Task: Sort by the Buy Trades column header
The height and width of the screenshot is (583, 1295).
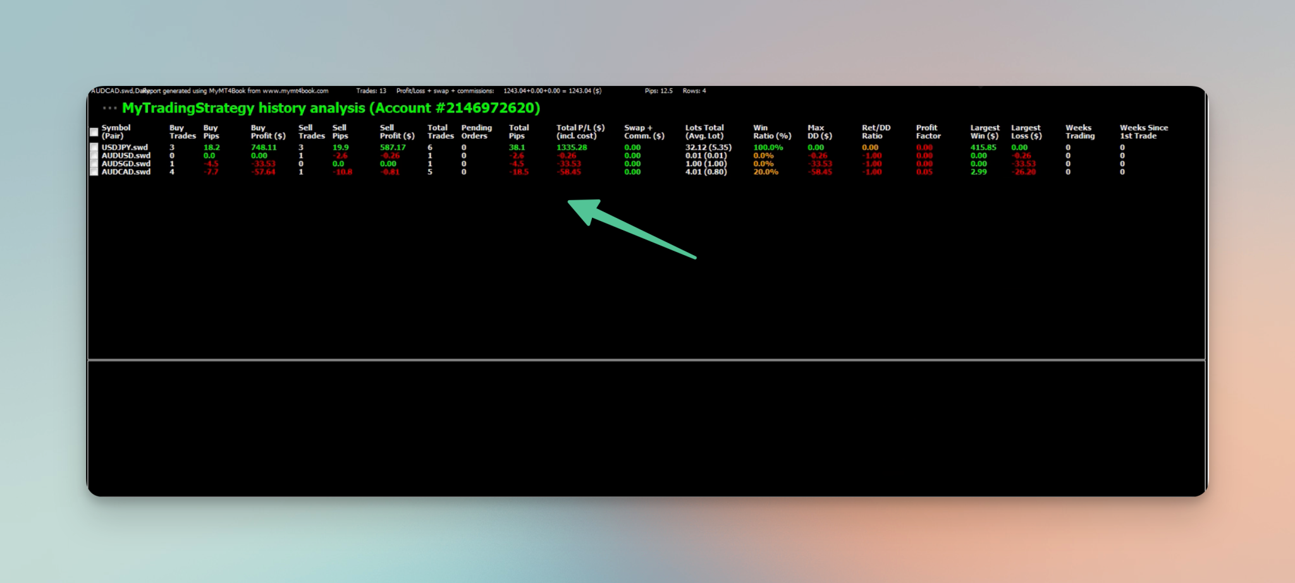Action: (183, 132)
